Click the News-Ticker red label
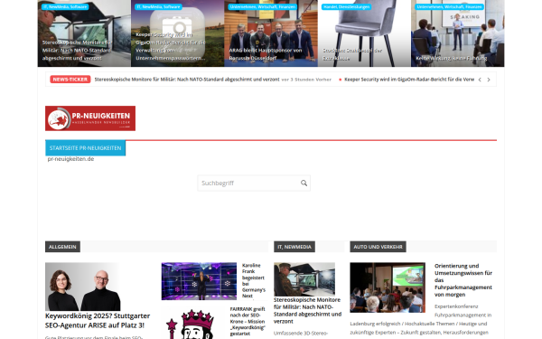This screenshot has width=542, height=339. 70,80
